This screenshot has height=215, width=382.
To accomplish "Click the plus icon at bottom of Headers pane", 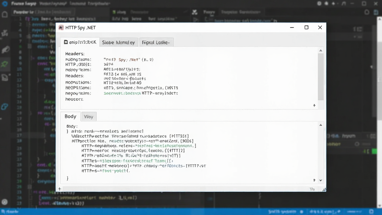I will [x=314, y=105].
